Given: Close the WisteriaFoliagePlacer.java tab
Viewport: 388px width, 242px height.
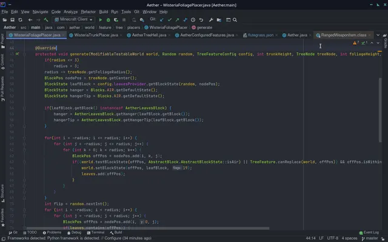Looking at the screenshot, I should click(63, 35).
